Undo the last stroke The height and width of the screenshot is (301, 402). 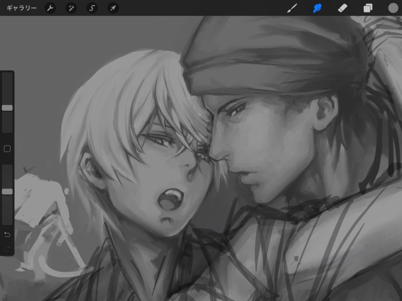[x=7, y=234]
